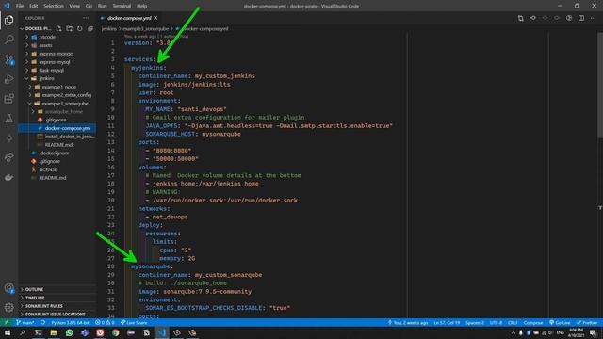The height and width of the screenshot is (339, 603).
Task: Open the Extensions view
Action: click(x=8, y=99)
